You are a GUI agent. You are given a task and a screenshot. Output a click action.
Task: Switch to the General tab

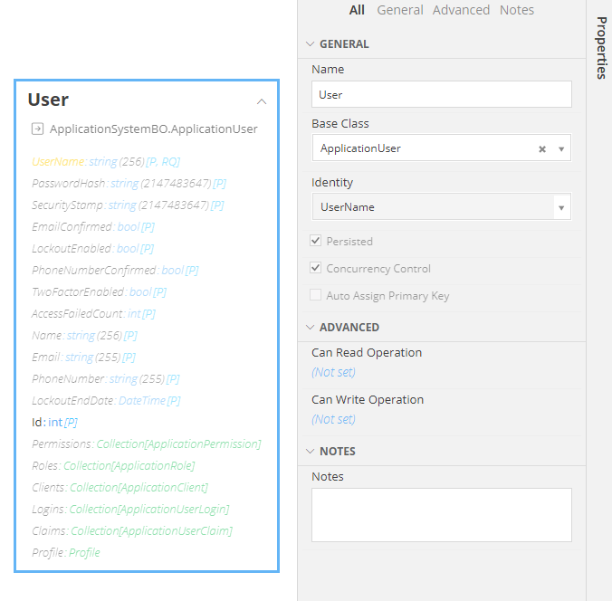tap(399, 10)
